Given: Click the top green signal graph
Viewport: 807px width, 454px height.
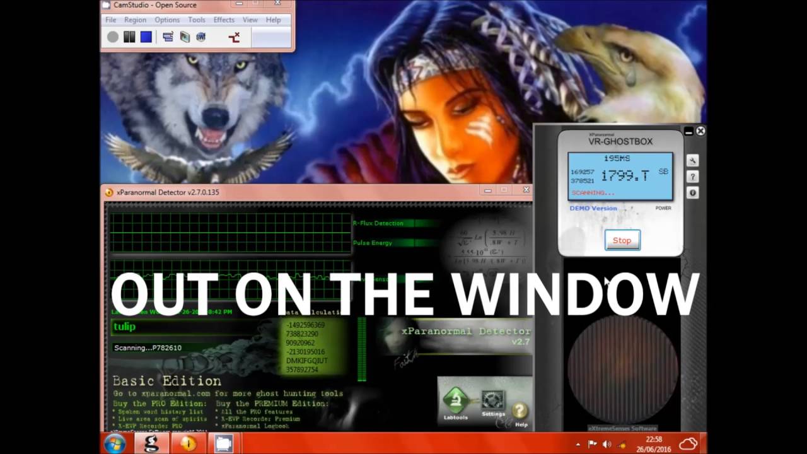Looking at the screenshot, I should tap(231, 233).
